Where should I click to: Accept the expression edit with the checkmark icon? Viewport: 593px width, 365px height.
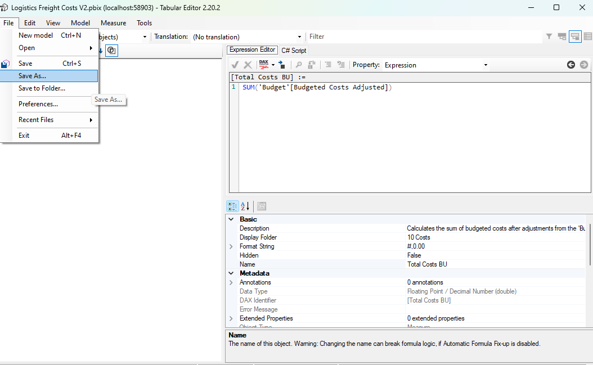(235, 65)
